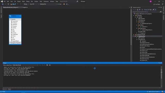Click the Open File toolbar icon
Image resolution: width=165 pixels, height=93 pixels.
(11, 4)
